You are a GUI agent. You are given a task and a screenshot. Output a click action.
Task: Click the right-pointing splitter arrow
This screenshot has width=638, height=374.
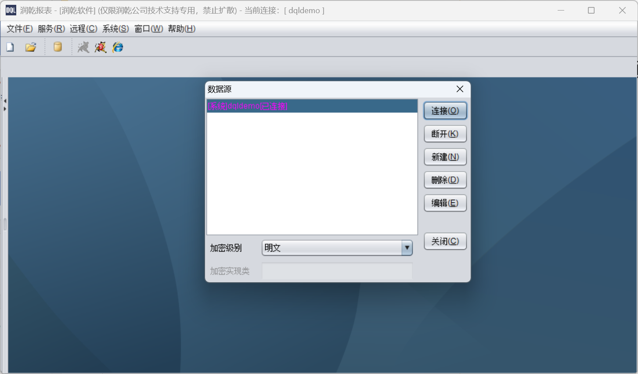pyautogui.click(x=5, y=108)
